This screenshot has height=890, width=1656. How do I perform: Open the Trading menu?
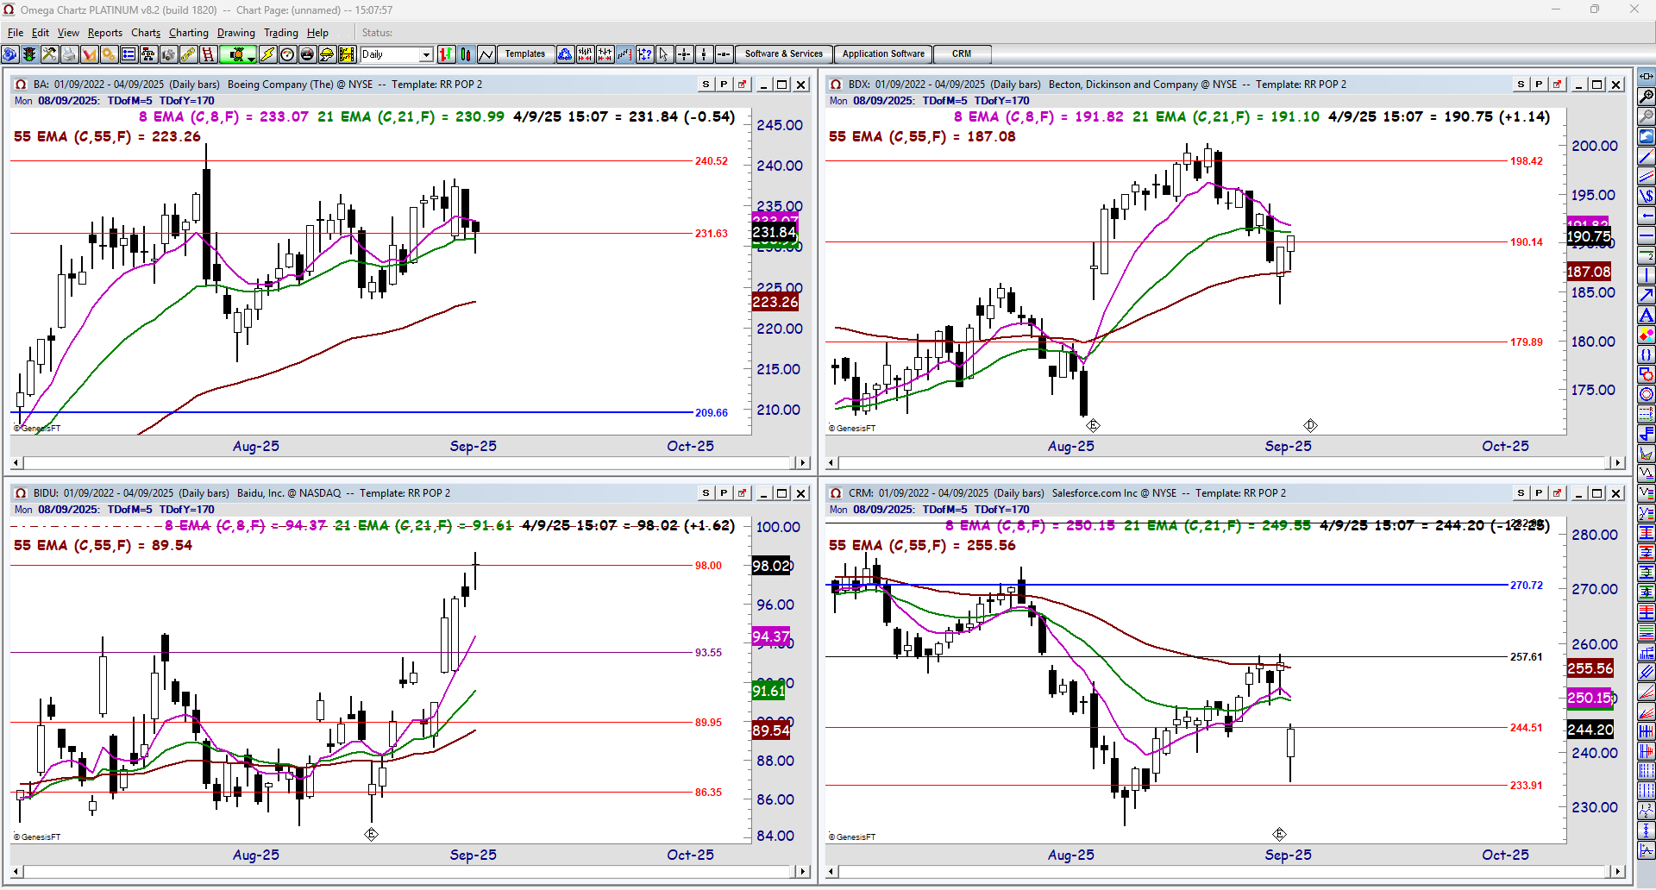click(281, 33)
